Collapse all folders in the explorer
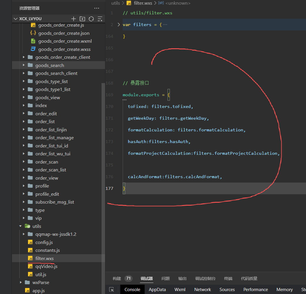Image resolution: width=306 pixels, height=294 pixels. [x=100, y=19]
